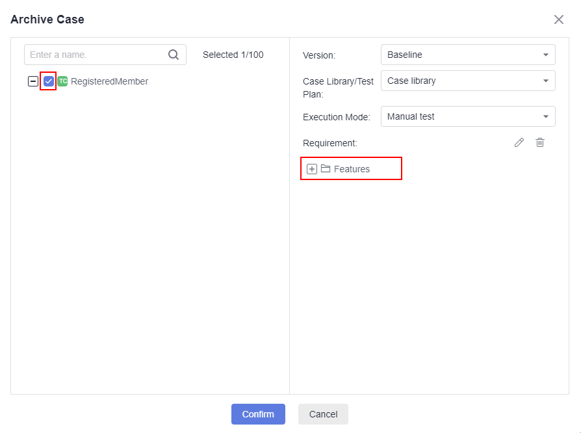Open the Version Baseline dropdown
581x433 pixels.
pyautogui.click(x=468, y=55)
